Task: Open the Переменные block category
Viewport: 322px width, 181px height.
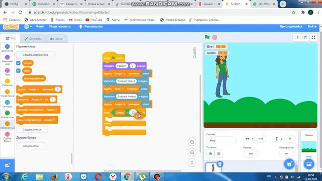Action: [7, 125]
